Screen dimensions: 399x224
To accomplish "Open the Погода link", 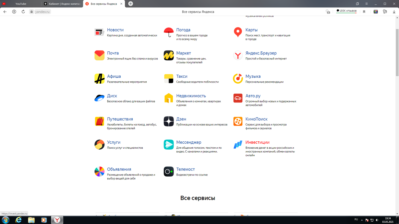I will coord(183,30).
